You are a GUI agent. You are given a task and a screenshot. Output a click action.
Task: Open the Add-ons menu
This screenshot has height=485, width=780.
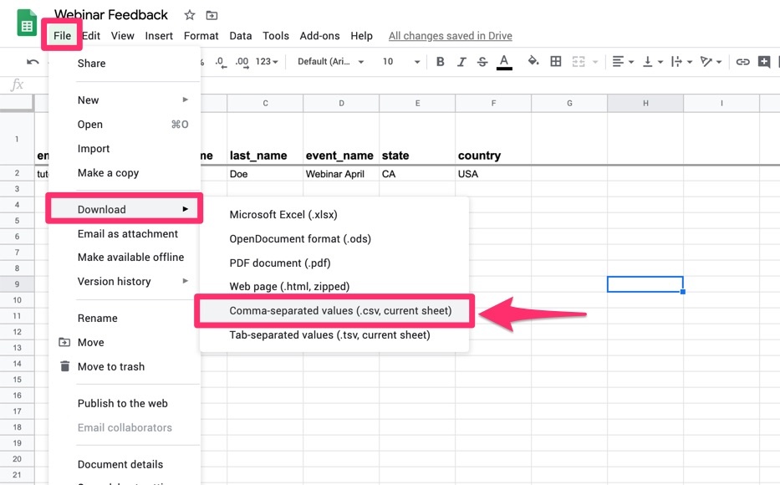[319, 36]
